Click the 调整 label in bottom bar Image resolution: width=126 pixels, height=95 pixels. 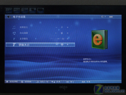point(88,82)
